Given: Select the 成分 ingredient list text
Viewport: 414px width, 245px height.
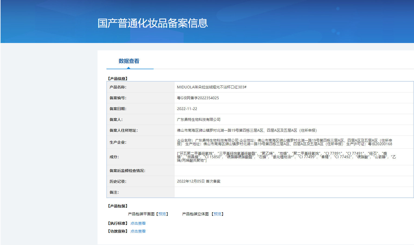Looking at the screenshot, I should [286, 157].
